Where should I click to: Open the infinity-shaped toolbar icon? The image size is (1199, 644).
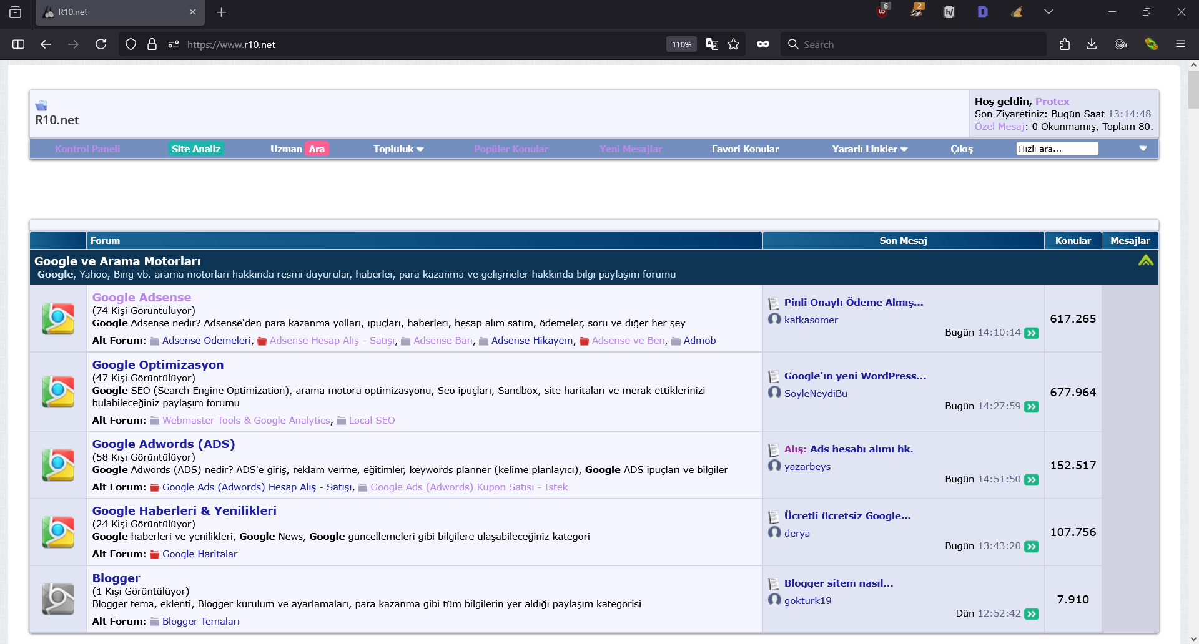tap(763, 44)
